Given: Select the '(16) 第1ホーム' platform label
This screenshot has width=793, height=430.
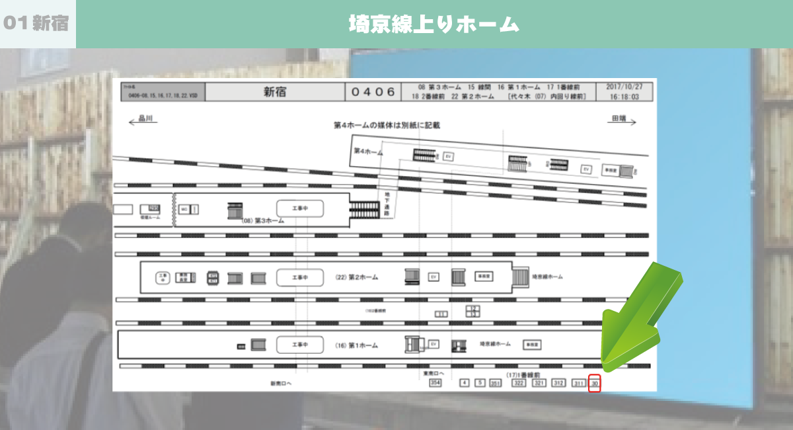Looking at the screenshot, I should [357, 345].
